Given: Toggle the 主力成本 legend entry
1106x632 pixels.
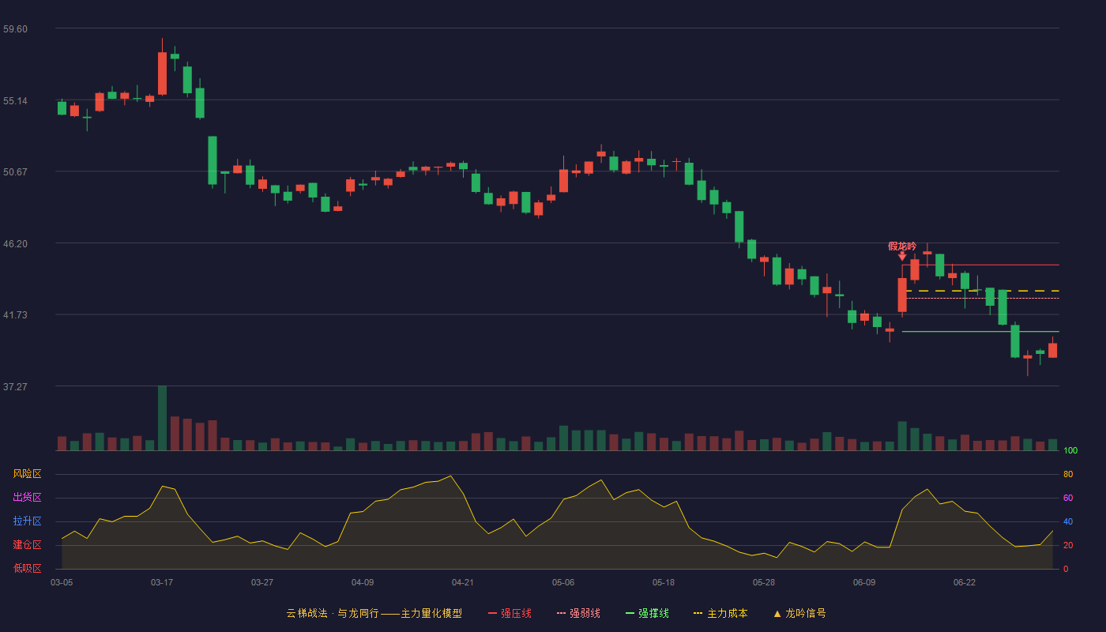Looking at the screenshot, I should (720, 613).
